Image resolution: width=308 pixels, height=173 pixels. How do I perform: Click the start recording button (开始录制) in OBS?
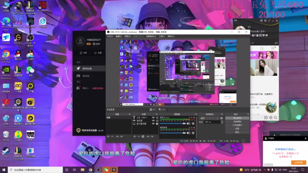click(x=237, y=121)
